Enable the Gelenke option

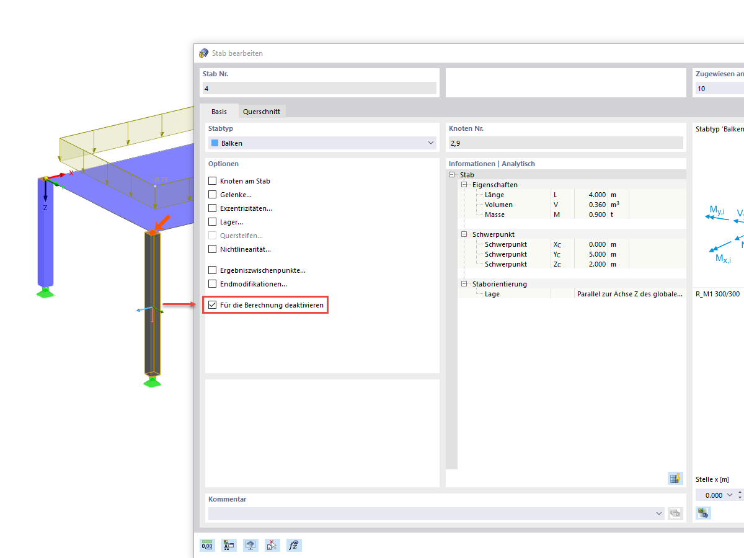coord(212,194)
